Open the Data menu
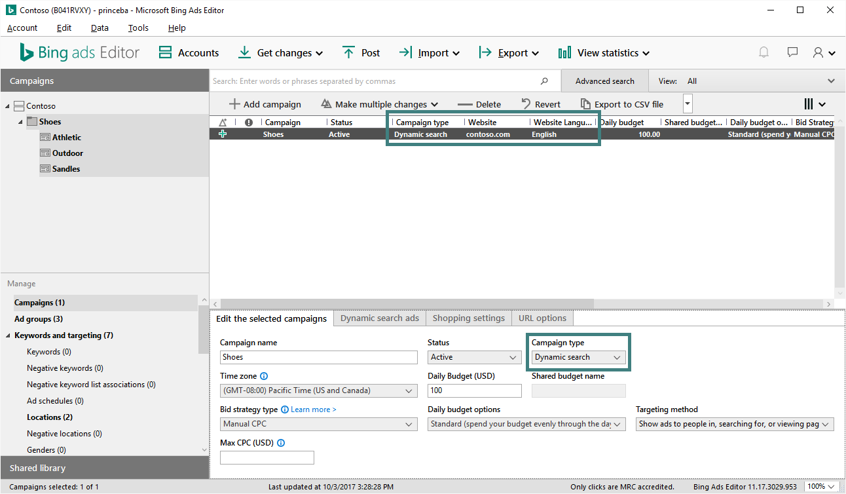This screenshot has width=846, height=494. (x=100, y=28)
